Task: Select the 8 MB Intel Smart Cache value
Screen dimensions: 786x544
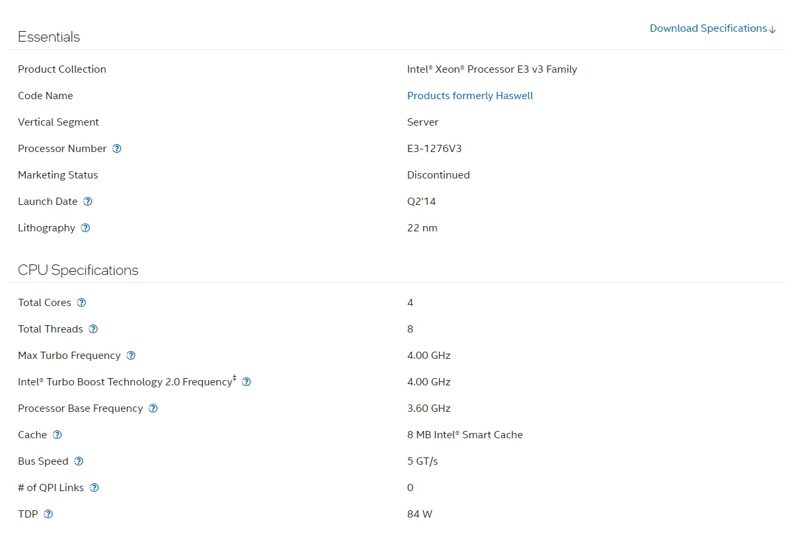Action: tap(465, 435)
